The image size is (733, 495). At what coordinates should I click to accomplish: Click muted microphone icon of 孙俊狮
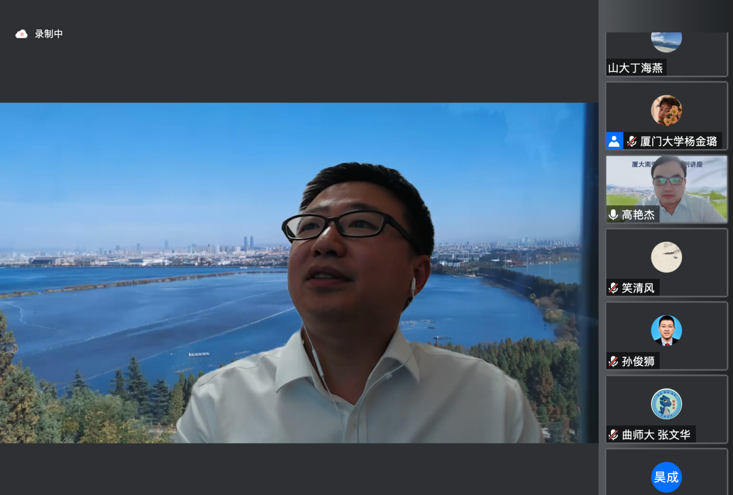click(x=613, y=361)
